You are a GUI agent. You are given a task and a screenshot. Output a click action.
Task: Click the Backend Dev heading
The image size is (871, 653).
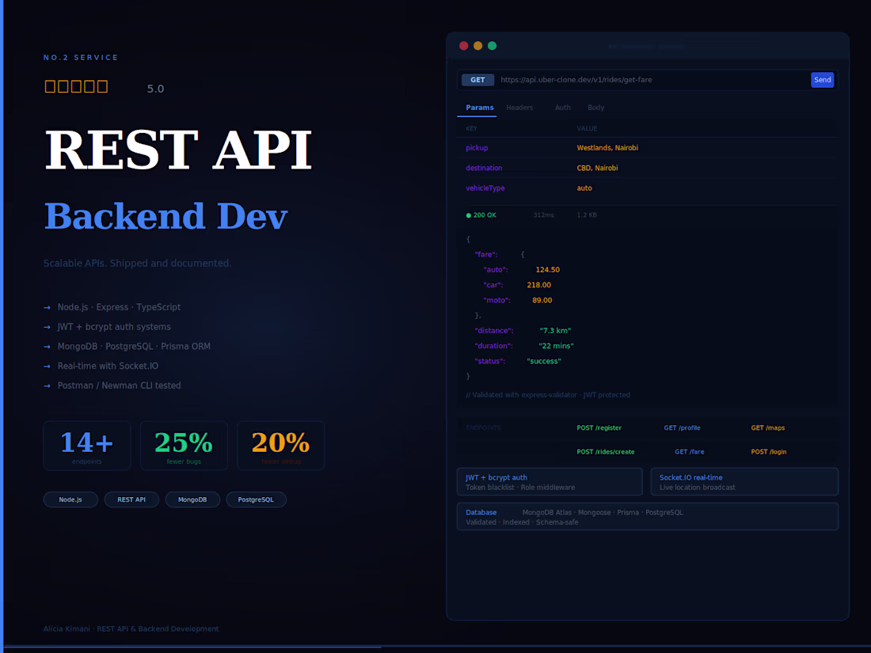pos(166,217)
